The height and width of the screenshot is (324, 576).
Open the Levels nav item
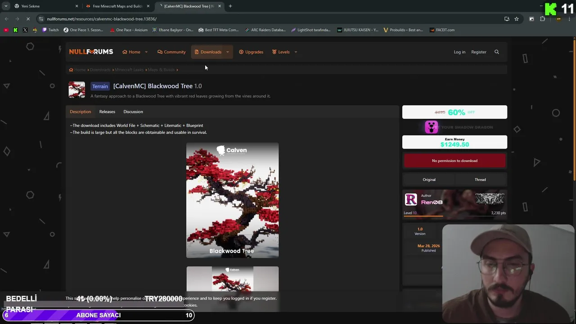click(281, 52)
